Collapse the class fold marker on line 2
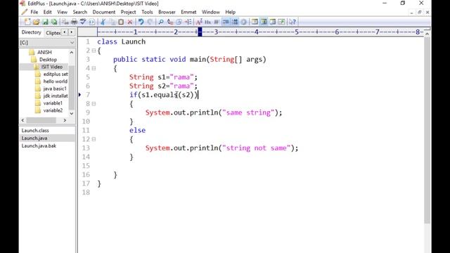Screen dimensions: 450x253 point(94,51)
